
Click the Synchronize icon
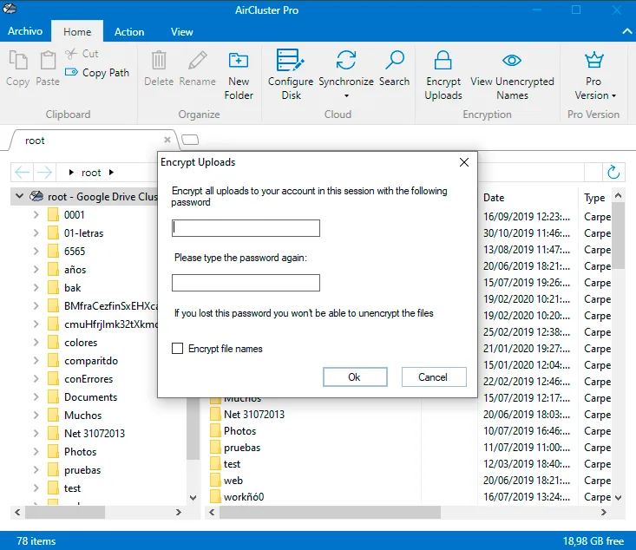point(346,61)
